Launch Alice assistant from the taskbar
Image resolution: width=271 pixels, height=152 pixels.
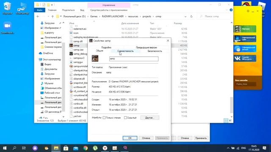pos(35,148)
